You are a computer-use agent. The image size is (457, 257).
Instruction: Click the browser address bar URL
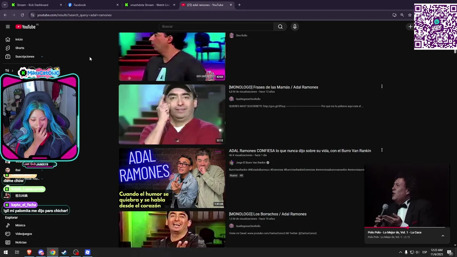pos(74,15)
